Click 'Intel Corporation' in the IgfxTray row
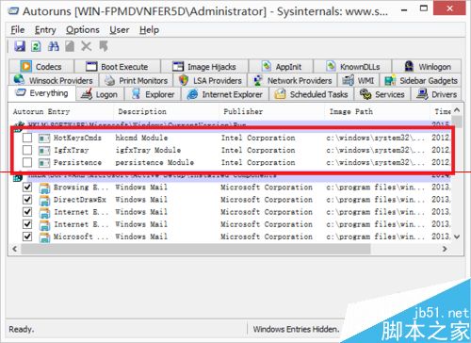This screenshot has height=343, width=471. pyautogui.click(x=258, y=150)
